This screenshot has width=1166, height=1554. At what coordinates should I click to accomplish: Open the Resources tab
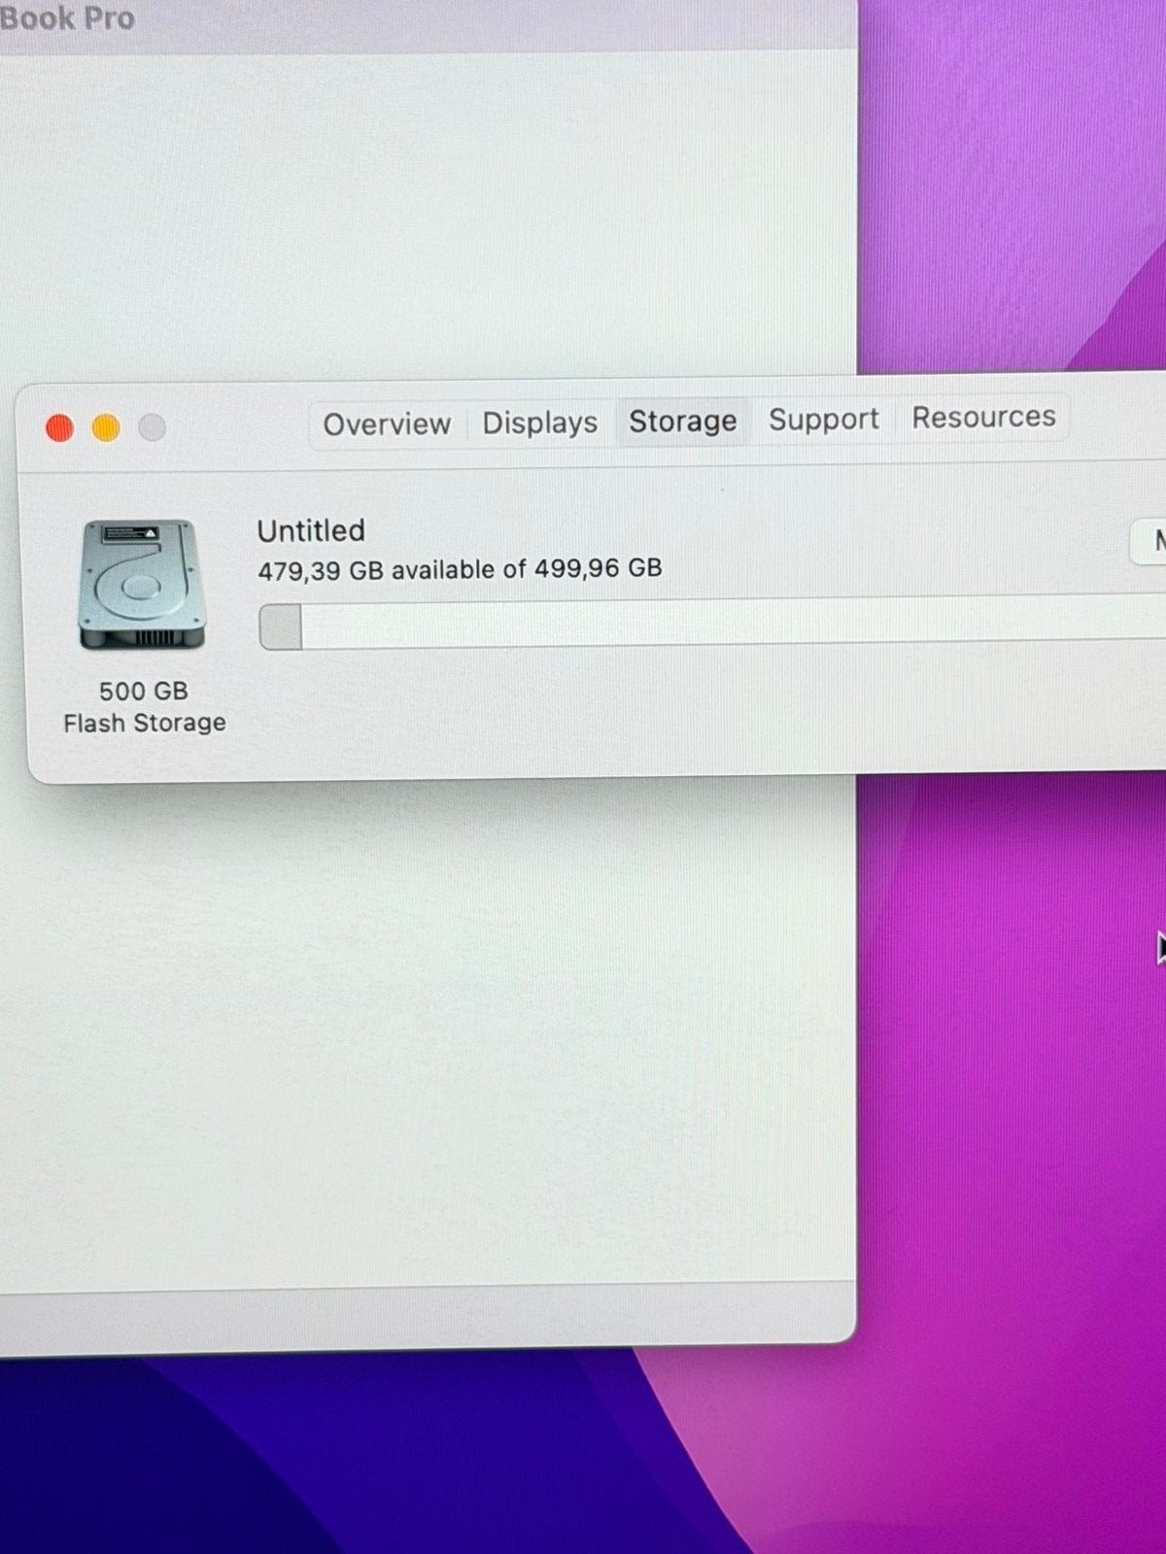coord(983,417)
